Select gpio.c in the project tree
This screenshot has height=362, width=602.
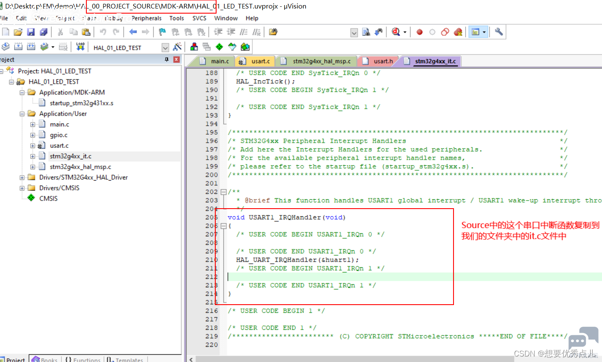coord(59,135)
